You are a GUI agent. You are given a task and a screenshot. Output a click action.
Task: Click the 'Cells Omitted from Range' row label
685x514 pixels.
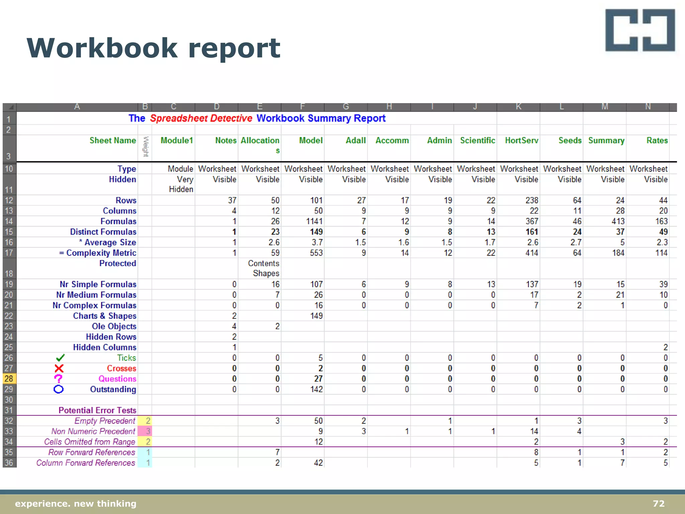point(90,442)
